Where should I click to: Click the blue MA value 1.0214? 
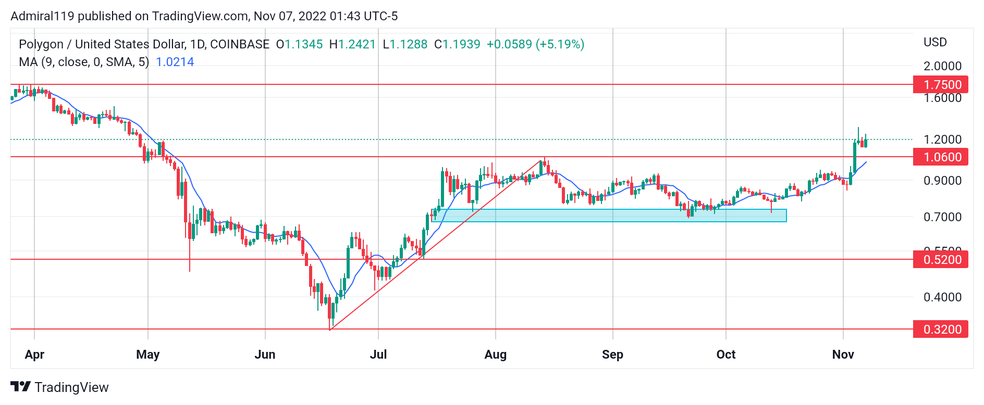click(x=175, y=62)
